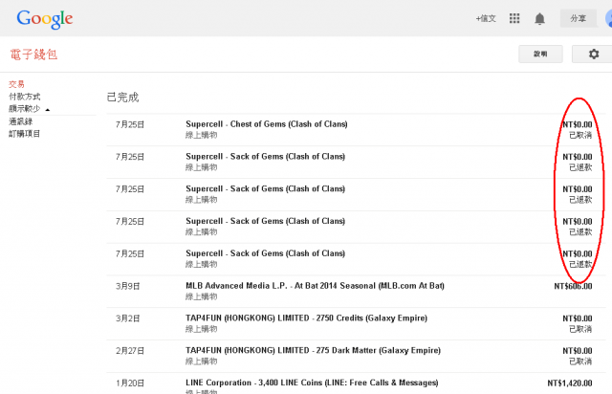The height and width of the screenshot is (394, 612).
Task: Select 交易 in the sidebar
Action: pos(16,84)
